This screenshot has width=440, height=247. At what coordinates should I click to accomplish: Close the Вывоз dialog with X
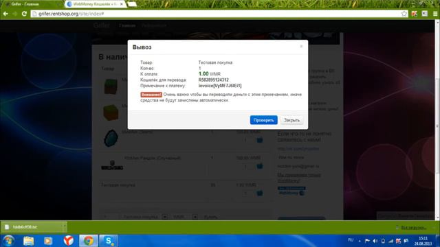click(301, 46)
